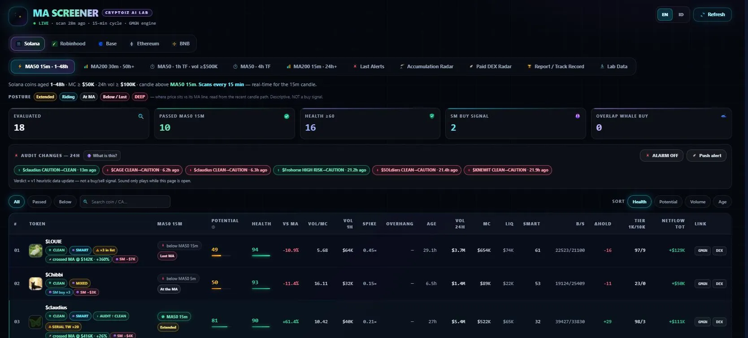Sort the table by Health
748x338 pixels.
(639, 202)
